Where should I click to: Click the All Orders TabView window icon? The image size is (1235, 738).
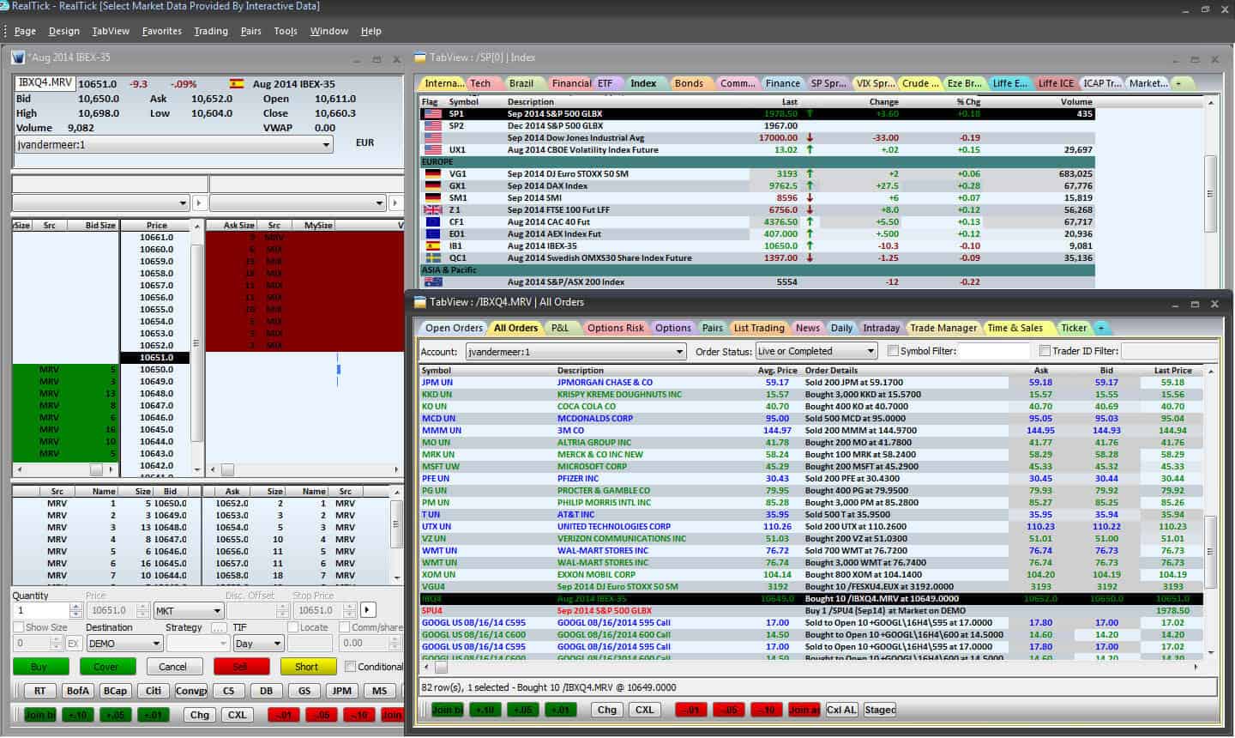tap(420, 302)
